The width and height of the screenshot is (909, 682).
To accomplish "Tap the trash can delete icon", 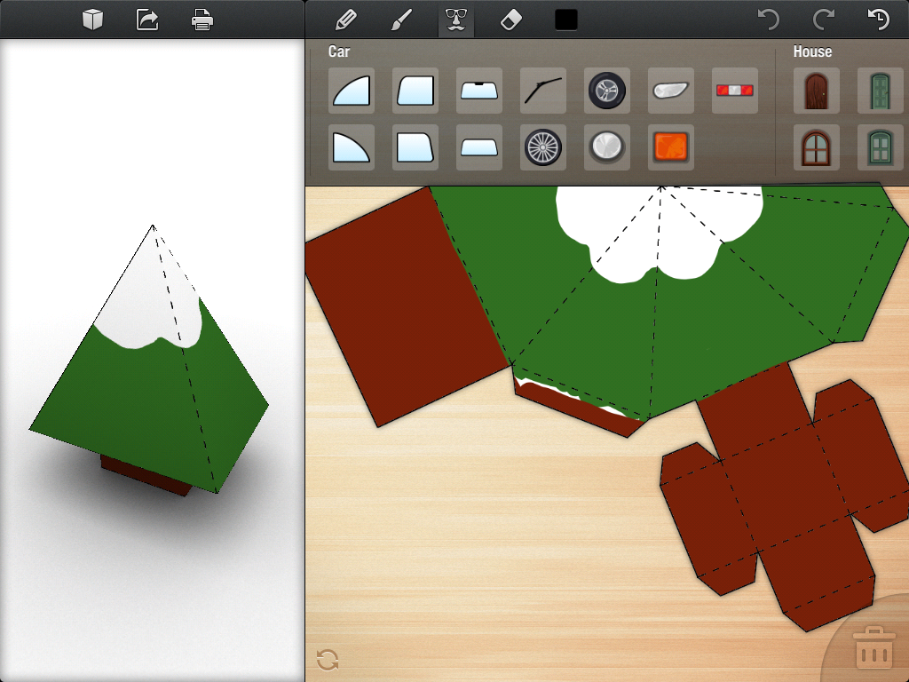I will (x=873, y=646).
